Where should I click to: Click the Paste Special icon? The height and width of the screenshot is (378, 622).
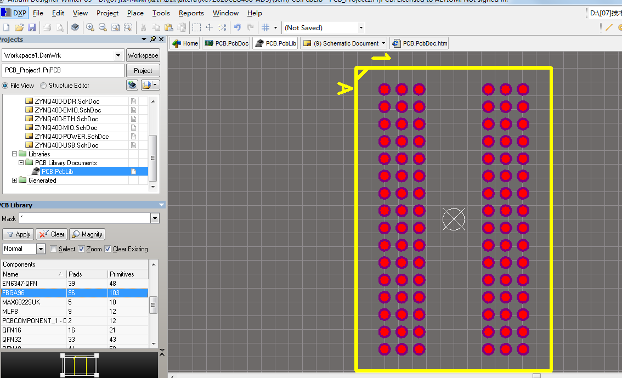tap(182, 28)
